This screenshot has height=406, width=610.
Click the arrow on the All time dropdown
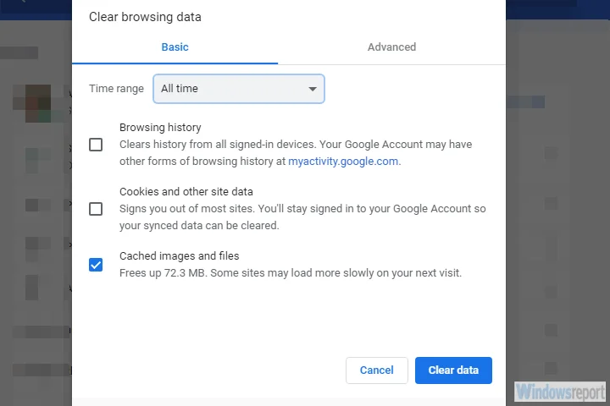click(313, 89)
